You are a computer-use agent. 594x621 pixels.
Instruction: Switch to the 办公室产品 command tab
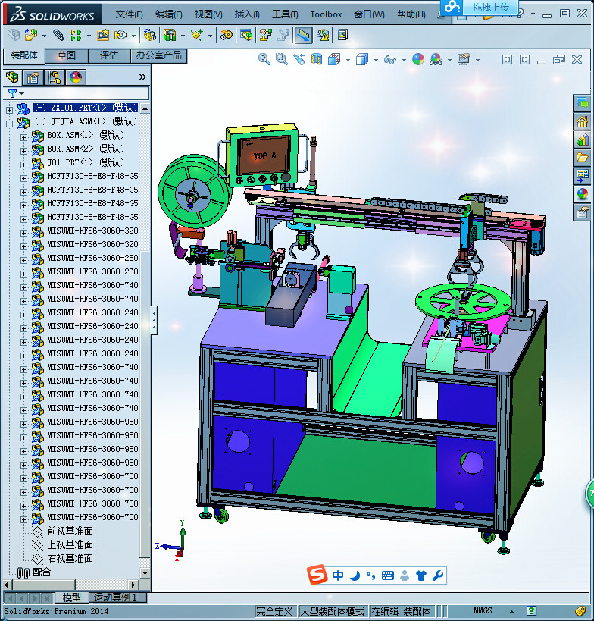click(x=158, y=55)
